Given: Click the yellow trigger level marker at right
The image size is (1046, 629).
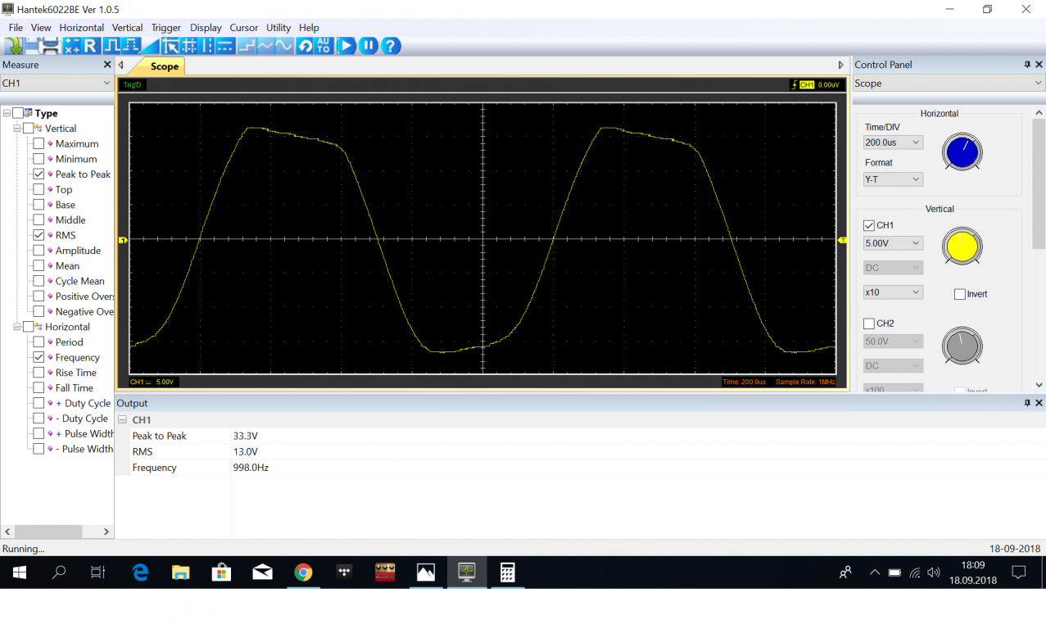Looking at the screenshot, I should click(x=842, y=240).
